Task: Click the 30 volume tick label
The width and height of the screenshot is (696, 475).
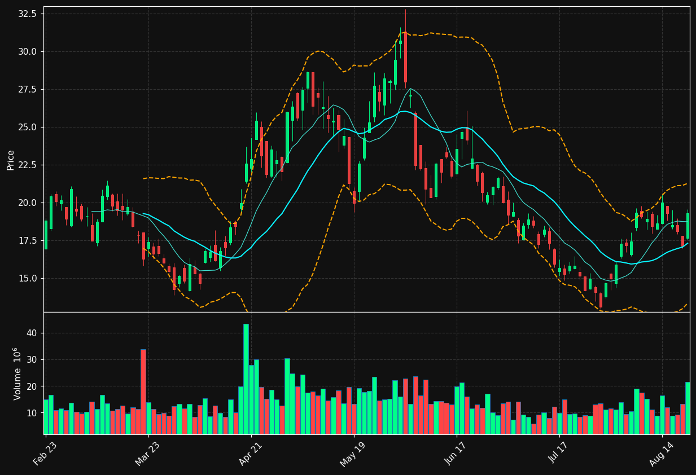Action: point(32,359)
